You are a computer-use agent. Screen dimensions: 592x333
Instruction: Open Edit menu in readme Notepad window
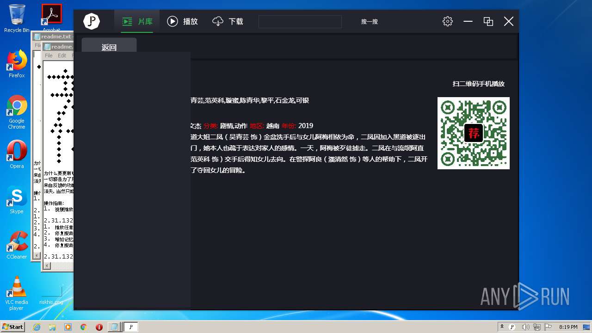click(62, 55)
